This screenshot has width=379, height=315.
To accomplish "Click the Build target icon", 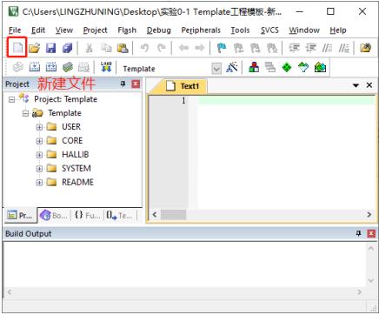I will 35,68.
